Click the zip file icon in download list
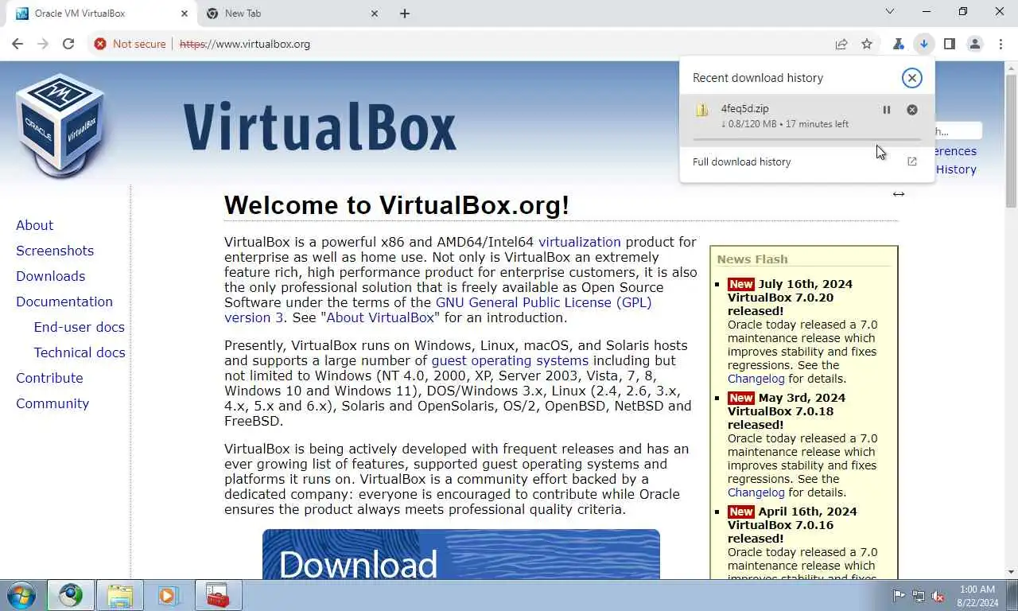1018x611 pixels. point(701,111)
